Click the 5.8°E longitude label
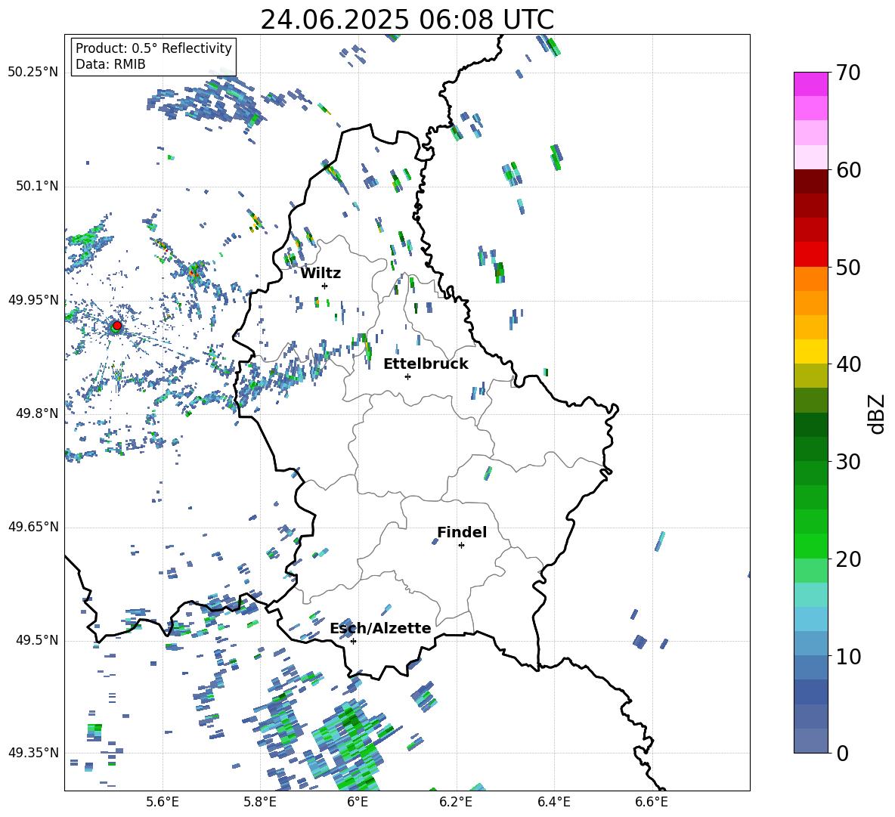The width and height of the screenshot is (895, 817). coord(260,802)
